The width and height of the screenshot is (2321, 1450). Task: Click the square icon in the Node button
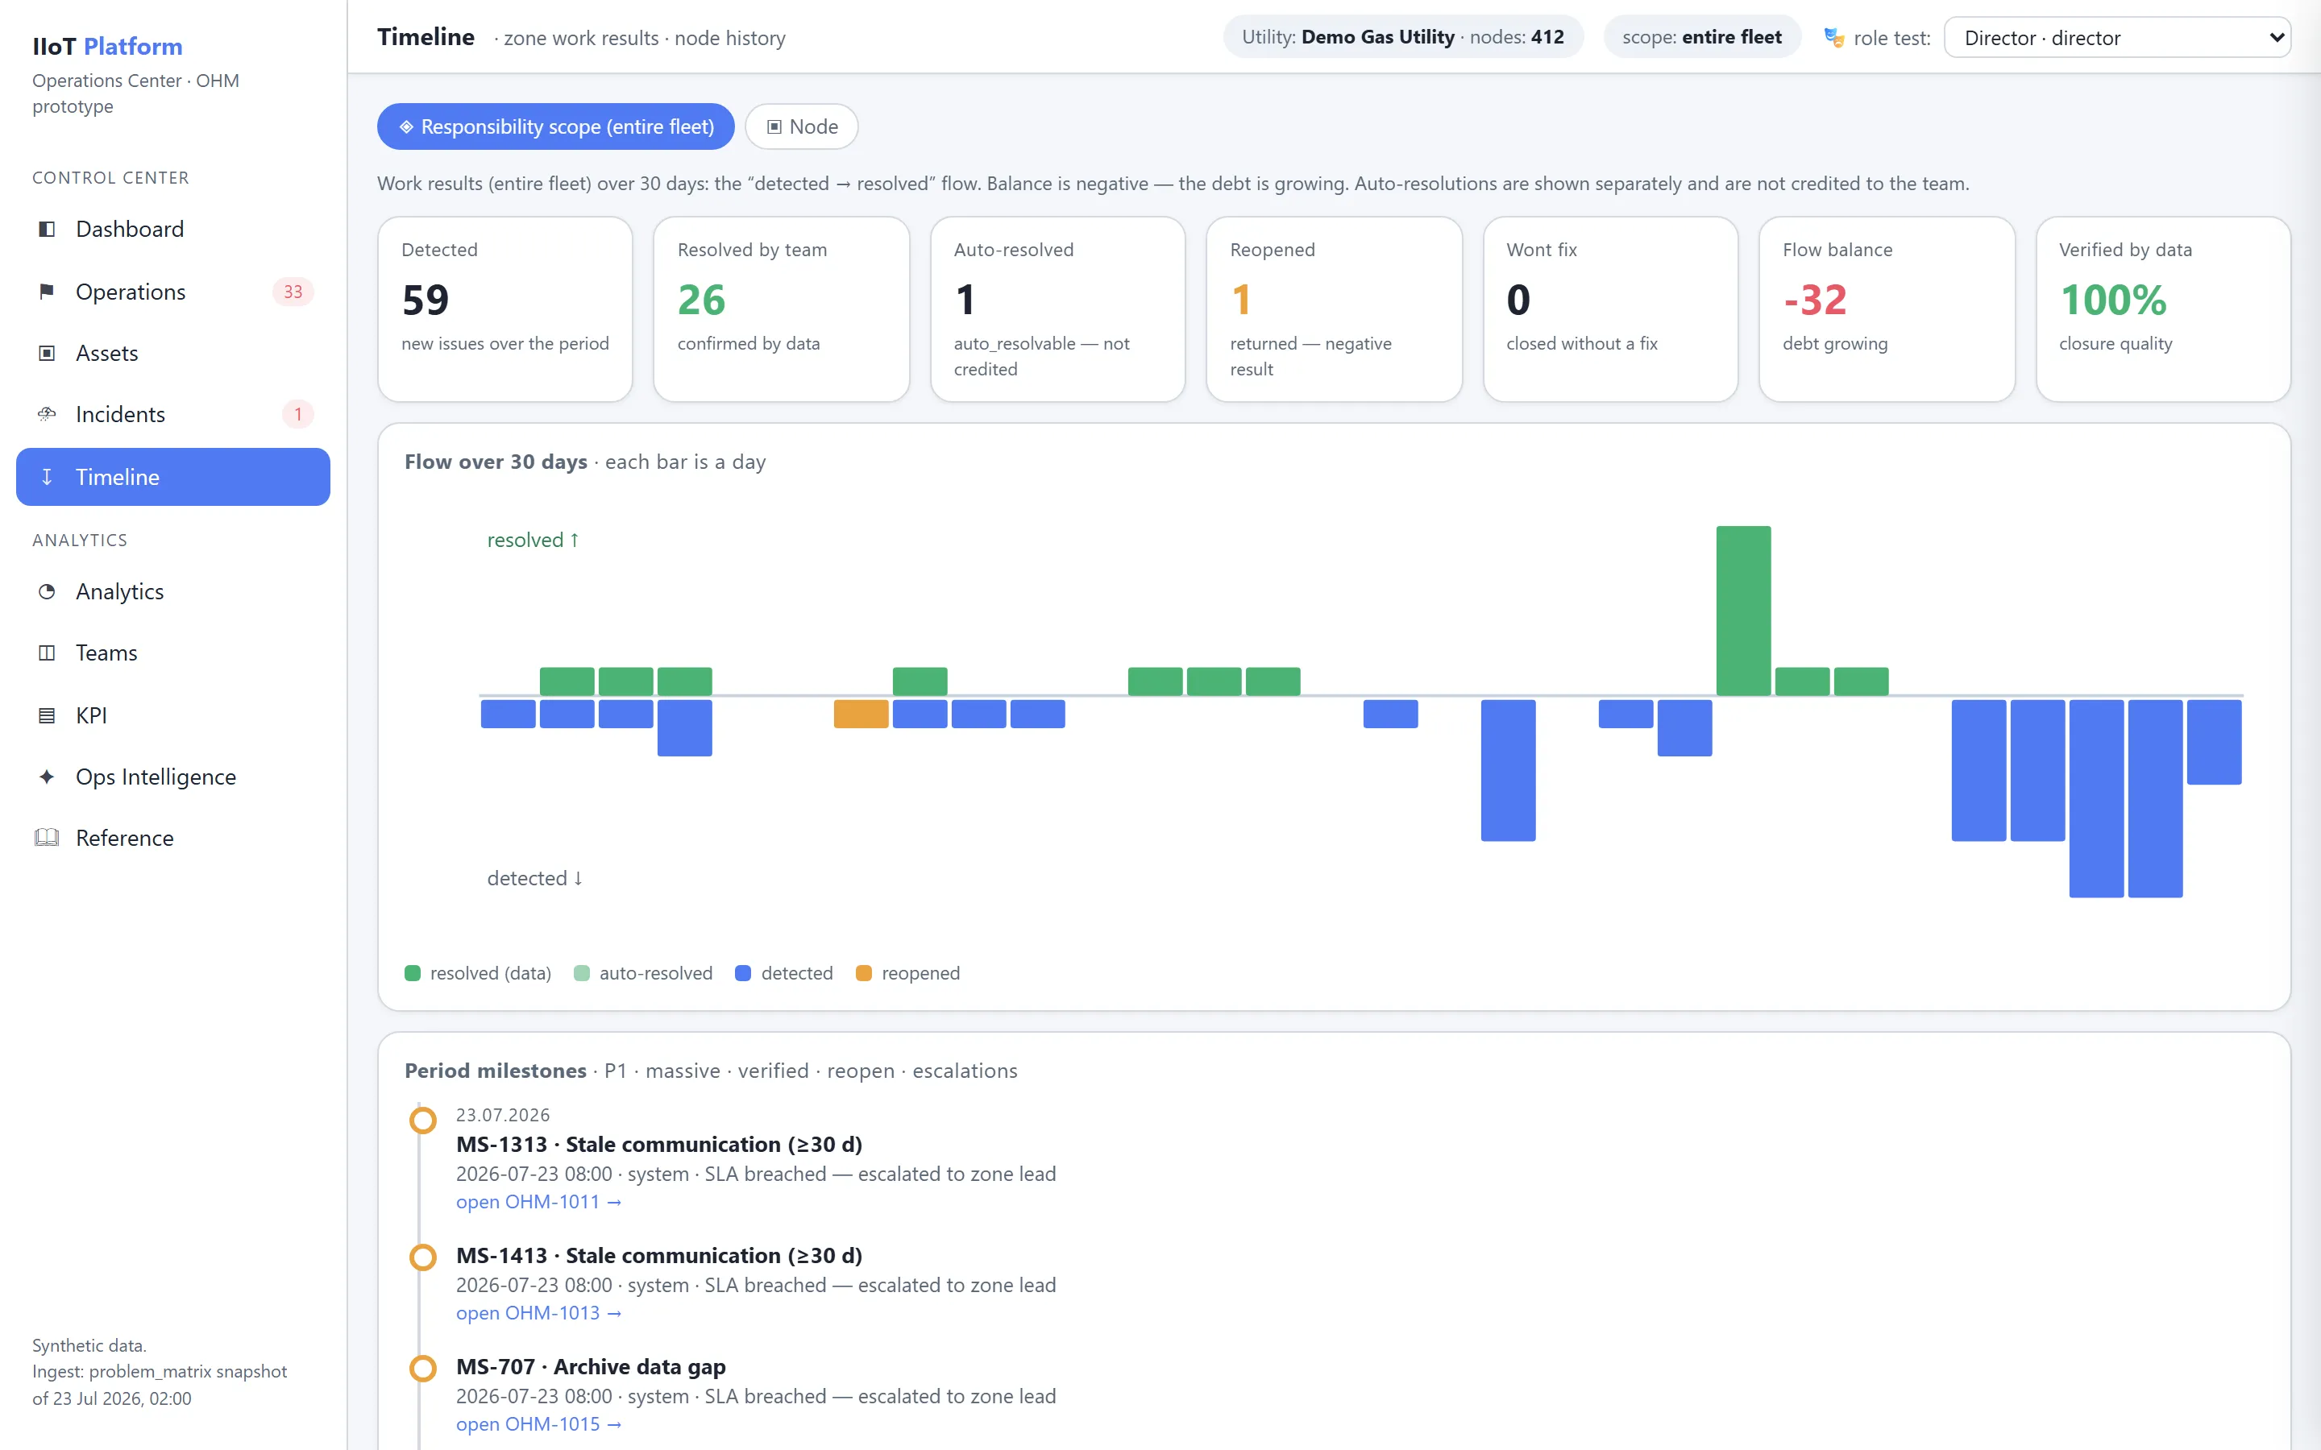774,126
